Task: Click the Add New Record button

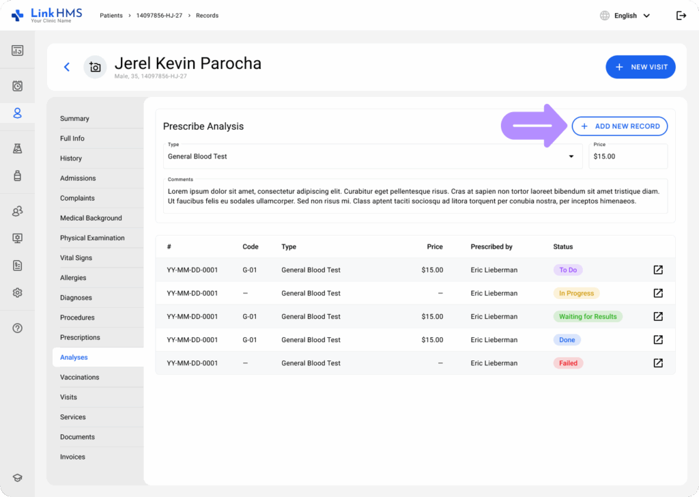Action: click(x=620, y=126)
